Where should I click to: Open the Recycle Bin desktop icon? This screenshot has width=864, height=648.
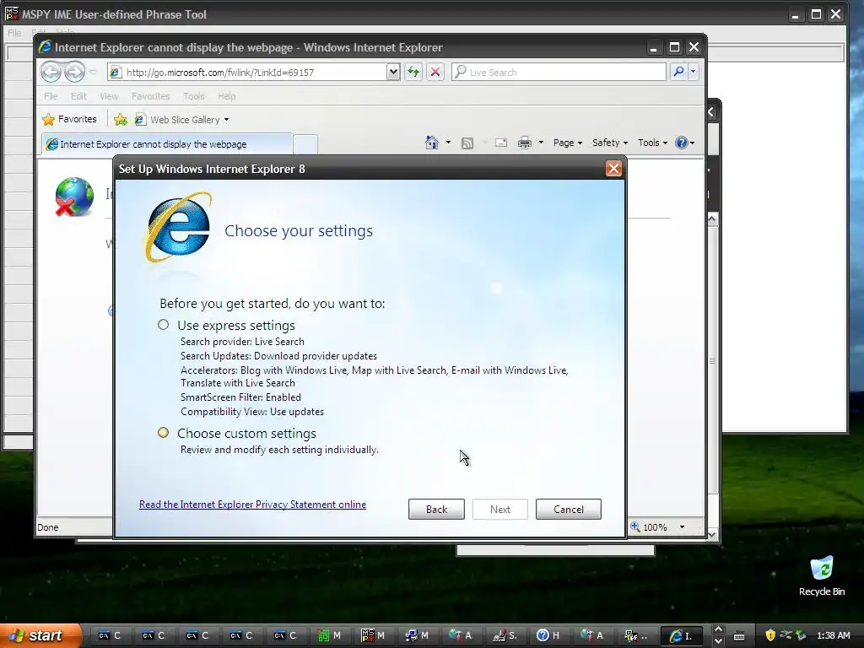click(822, 575)
